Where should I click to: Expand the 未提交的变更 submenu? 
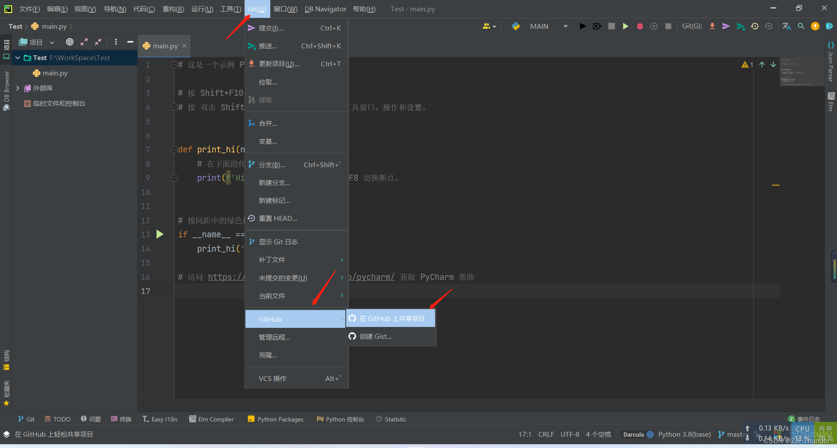point(296,278)
